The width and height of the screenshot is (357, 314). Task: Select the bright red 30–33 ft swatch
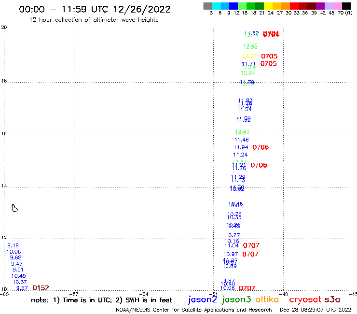pyautogui.click(x=294, y=6)
